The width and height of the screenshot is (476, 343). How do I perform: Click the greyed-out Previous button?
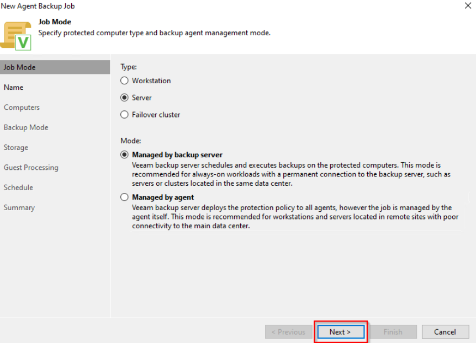click(287, 332)
